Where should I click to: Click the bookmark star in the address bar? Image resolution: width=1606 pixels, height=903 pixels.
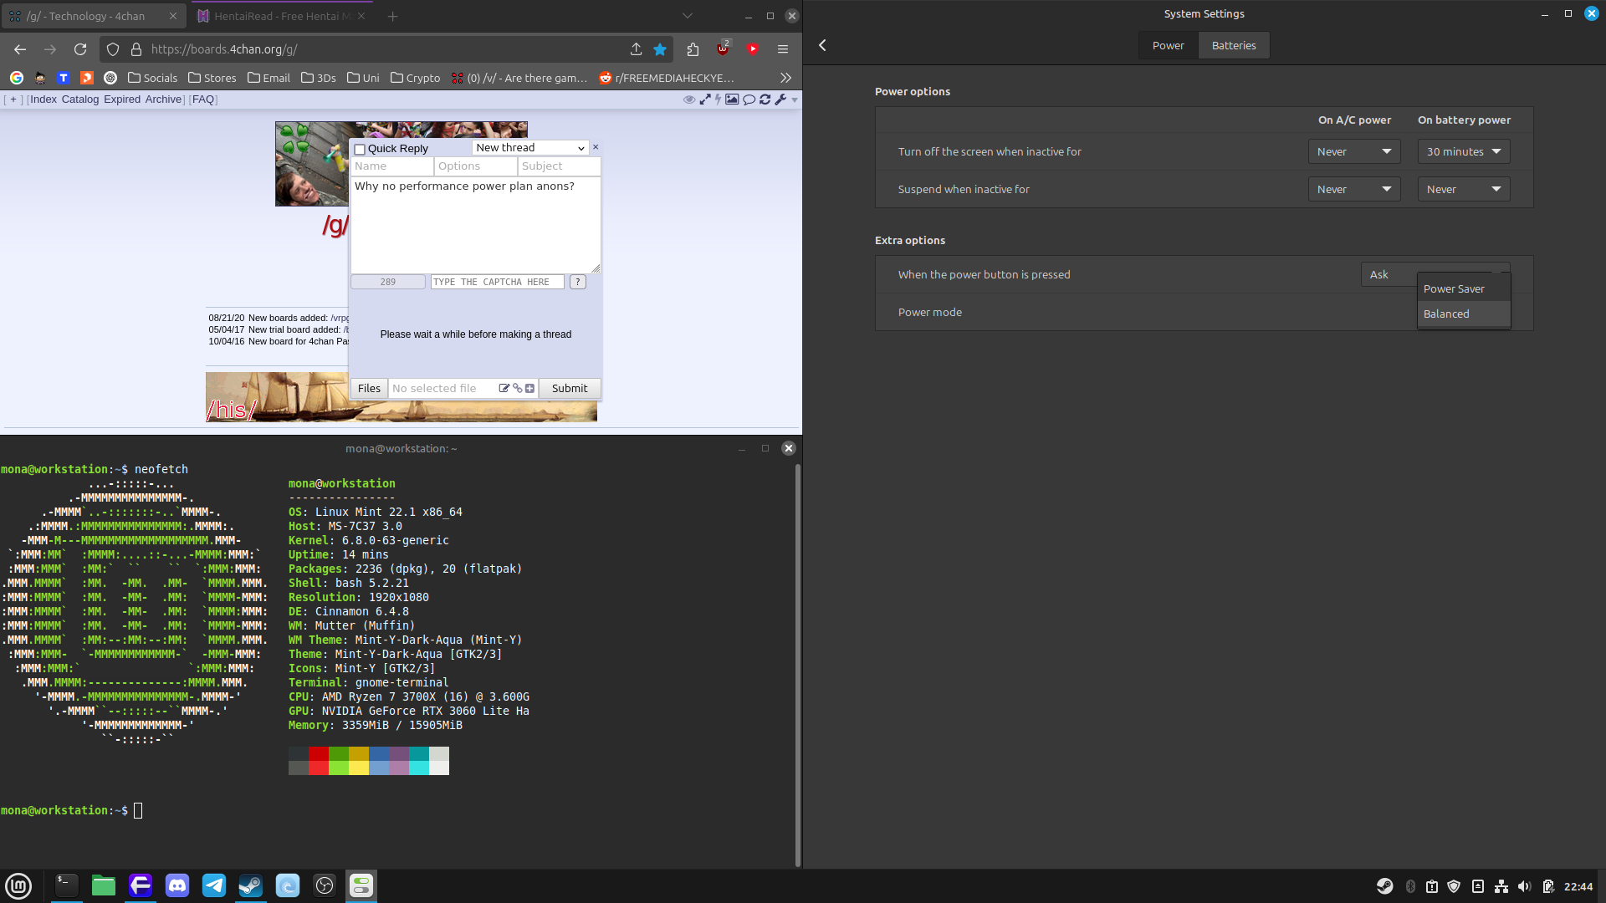click(x=660, y=49)
